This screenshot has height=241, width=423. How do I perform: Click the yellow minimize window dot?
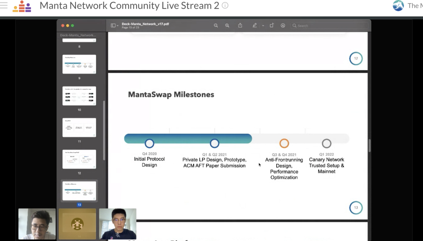(68, 25)
